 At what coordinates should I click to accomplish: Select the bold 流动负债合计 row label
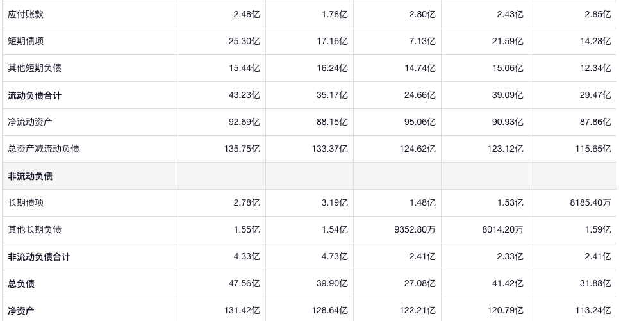35,95
